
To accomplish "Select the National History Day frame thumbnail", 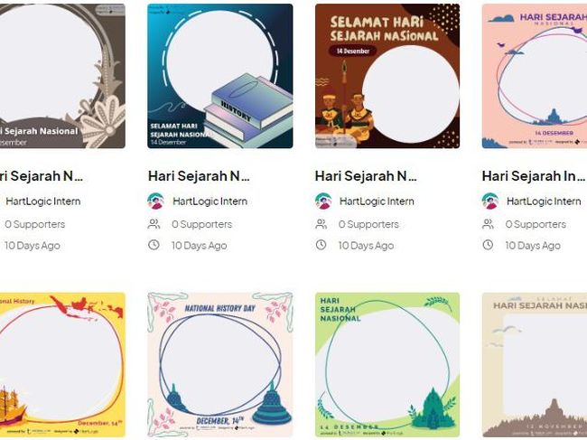I will 219,364.
